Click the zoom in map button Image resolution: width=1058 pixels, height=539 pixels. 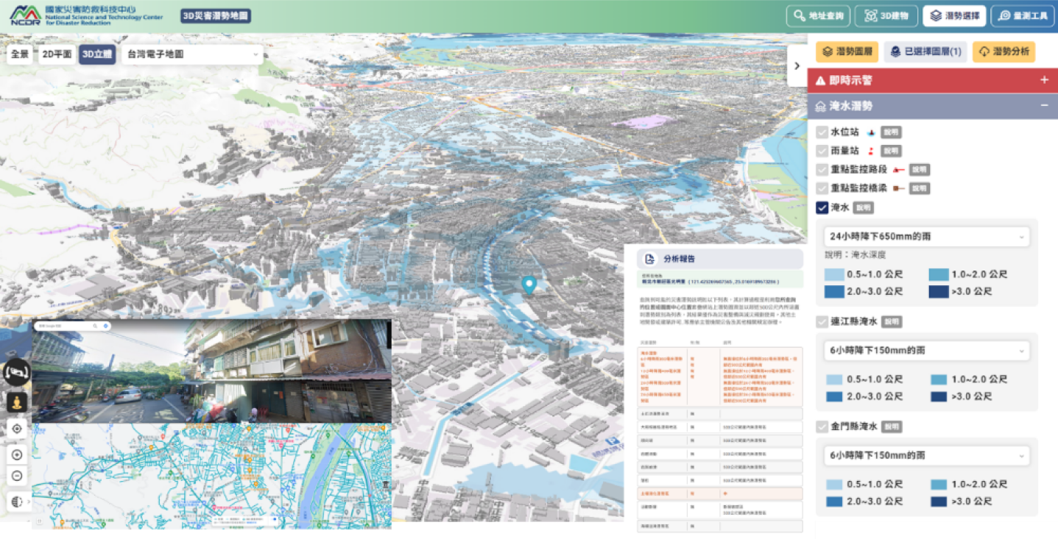tap(17, 454)
